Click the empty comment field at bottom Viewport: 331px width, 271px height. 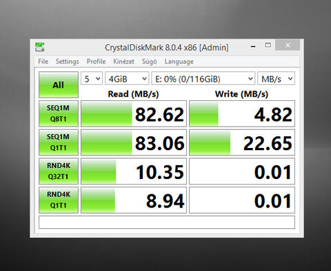point(167,222)
